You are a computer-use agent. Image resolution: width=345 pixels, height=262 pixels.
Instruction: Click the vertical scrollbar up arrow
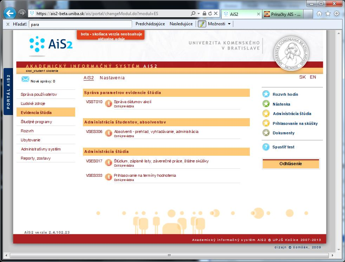pos(339,33)
